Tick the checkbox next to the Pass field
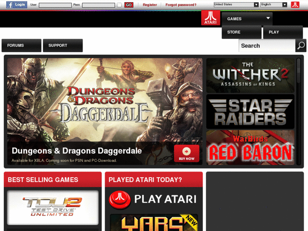 click(x=119, y=5)
